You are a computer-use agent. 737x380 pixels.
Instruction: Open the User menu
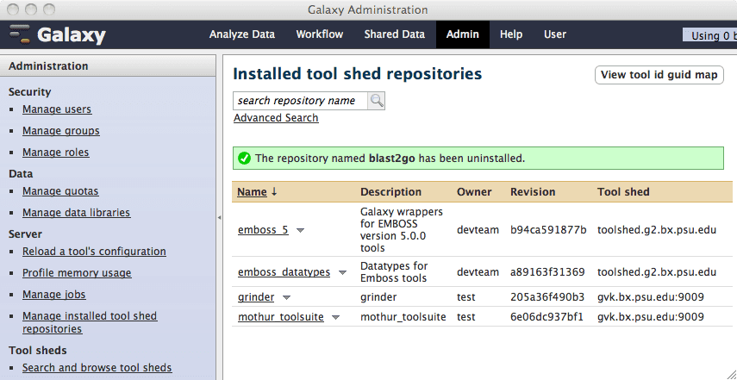coord(554,34)
